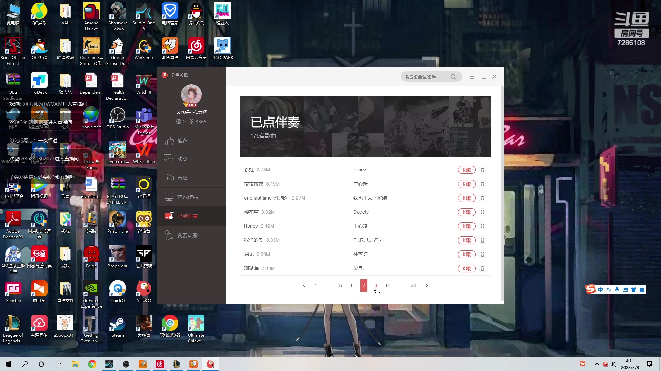Click the K歌 button for Honey
Screen dimensions: 661x371
(x=466, y=226)
